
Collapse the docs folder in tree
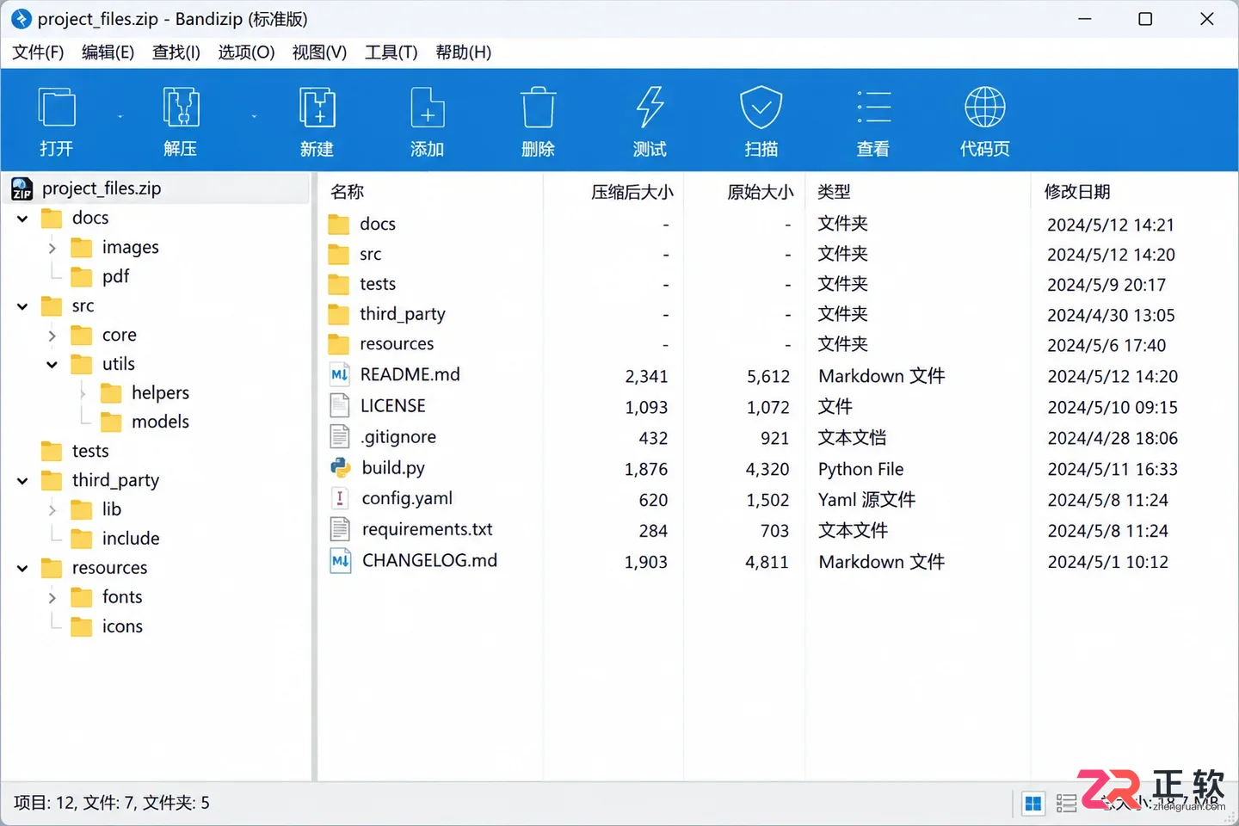22,219
